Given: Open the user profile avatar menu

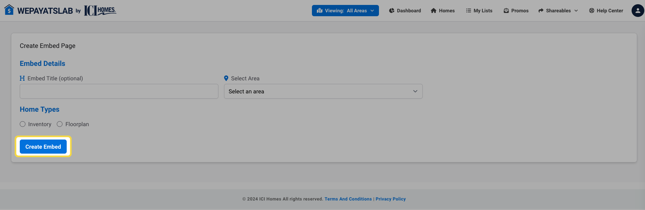Looking at the screenshot, I should pyautogui.click(x=638, y=11).
